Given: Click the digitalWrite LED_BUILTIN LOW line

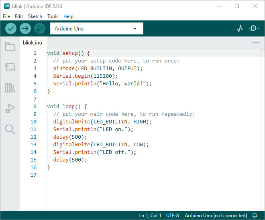Looking at the screenshot, I should (x=101, y=144).
